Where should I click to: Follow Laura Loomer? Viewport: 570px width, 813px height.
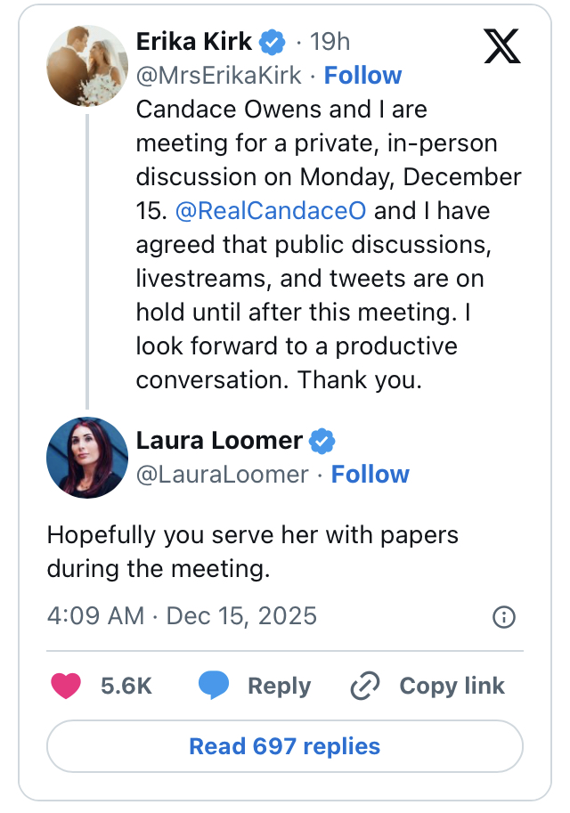pyautogui.click(x=370, y=475)
